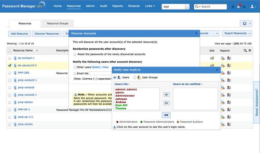Select Rest API in Users list
Screen dimensions: 260x153
121,105
